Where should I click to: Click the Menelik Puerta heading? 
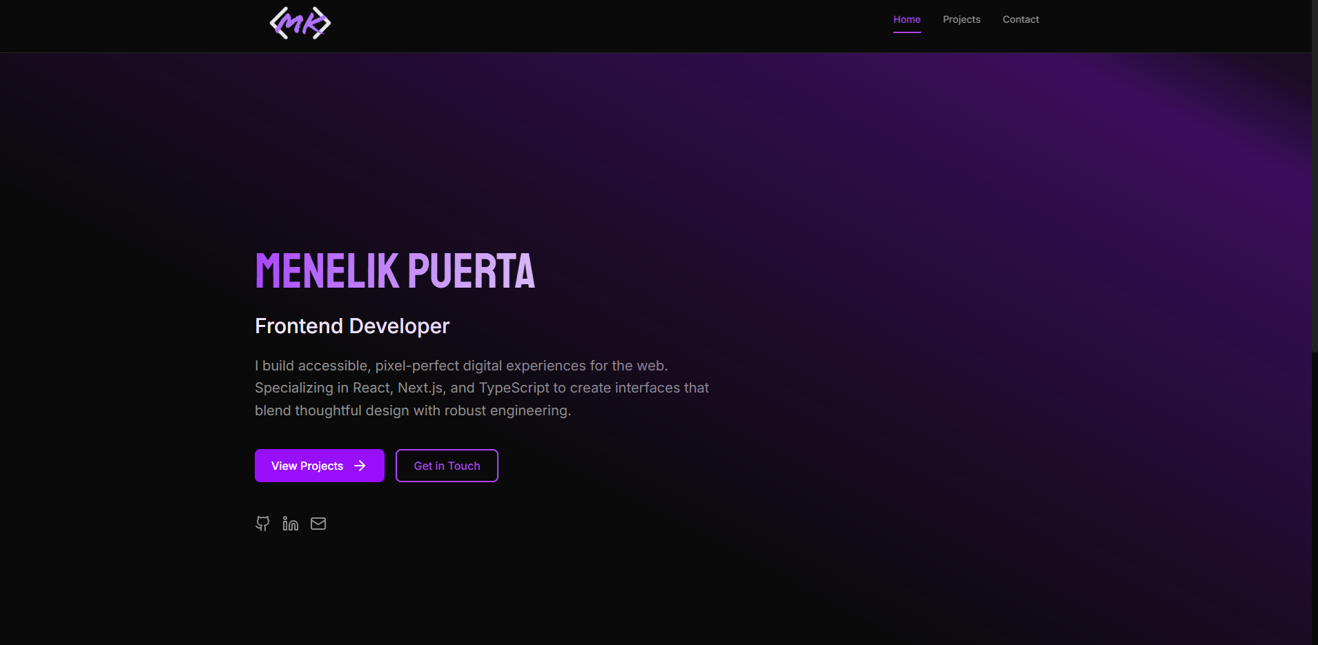click(395, 270)
